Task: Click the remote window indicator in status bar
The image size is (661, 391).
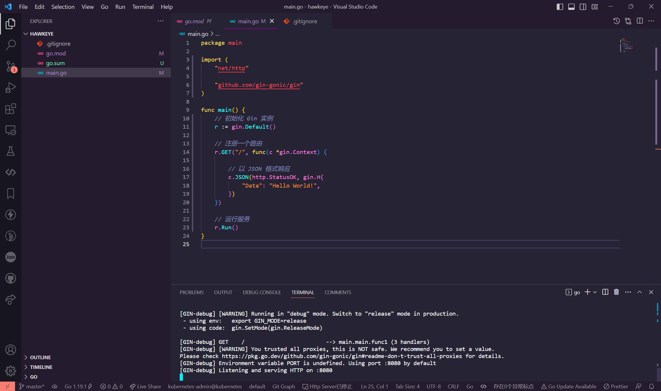Action: coord(7,386)
